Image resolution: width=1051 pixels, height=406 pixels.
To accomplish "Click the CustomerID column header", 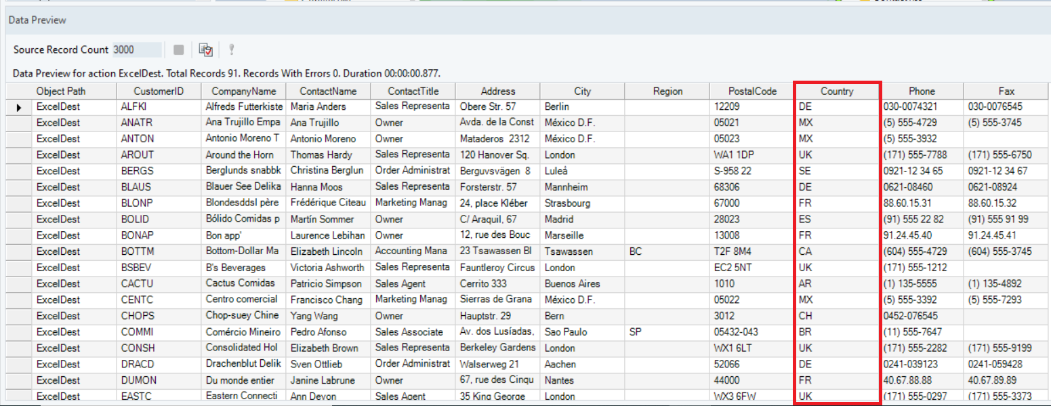I will pos(158,91).
